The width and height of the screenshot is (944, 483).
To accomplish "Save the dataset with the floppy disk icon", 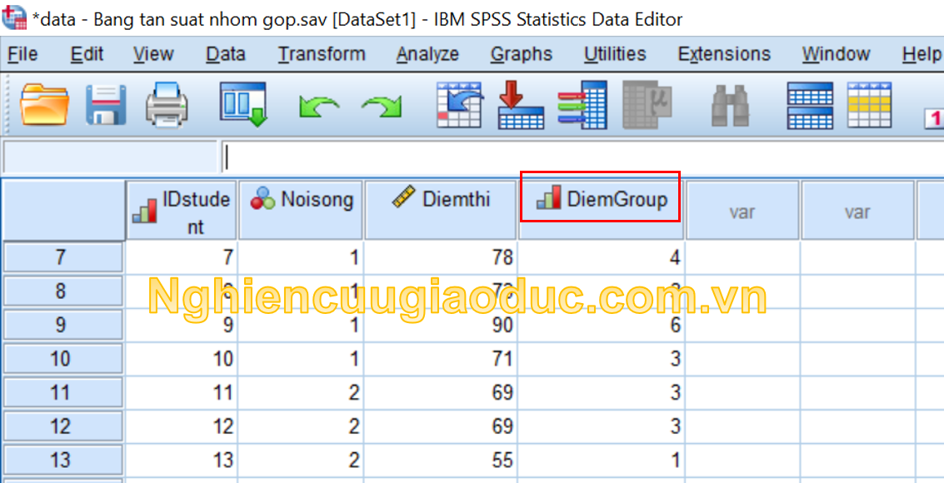I will 106,105.
